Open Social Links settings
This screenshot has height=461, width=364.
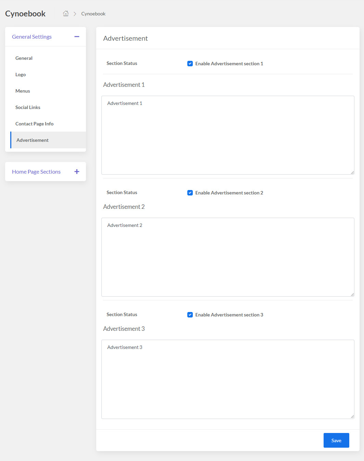(28, 107)
